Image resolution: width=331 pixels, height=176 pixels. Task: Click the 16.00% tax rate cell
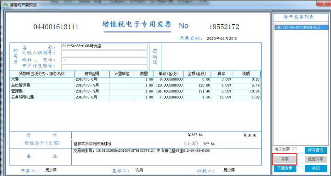[222, 98]
